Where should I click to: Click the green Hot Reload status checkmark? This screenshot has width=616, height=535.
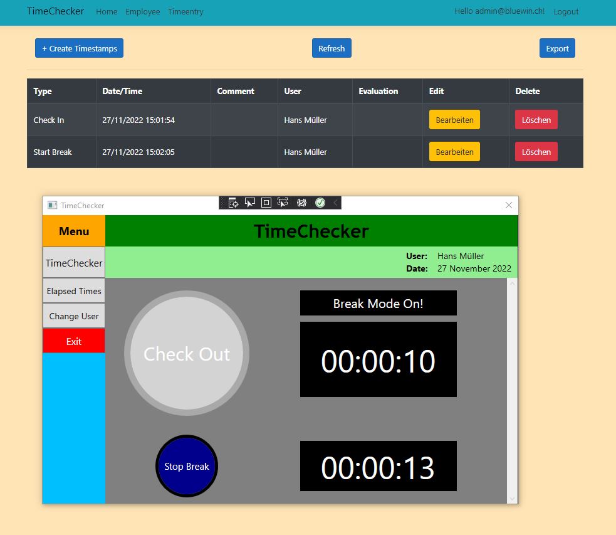[320, 203]
